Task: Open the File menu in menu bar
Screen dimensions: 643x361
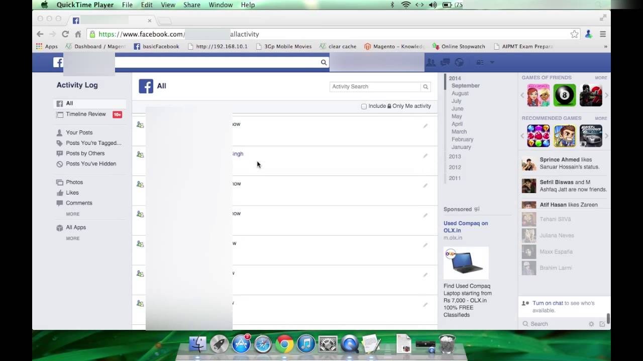Action: coord(127,5)
